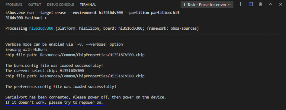286x110 pixels.
Task: Click the 'preference.config file was loaded' line
Action: [x=61, y=87]
